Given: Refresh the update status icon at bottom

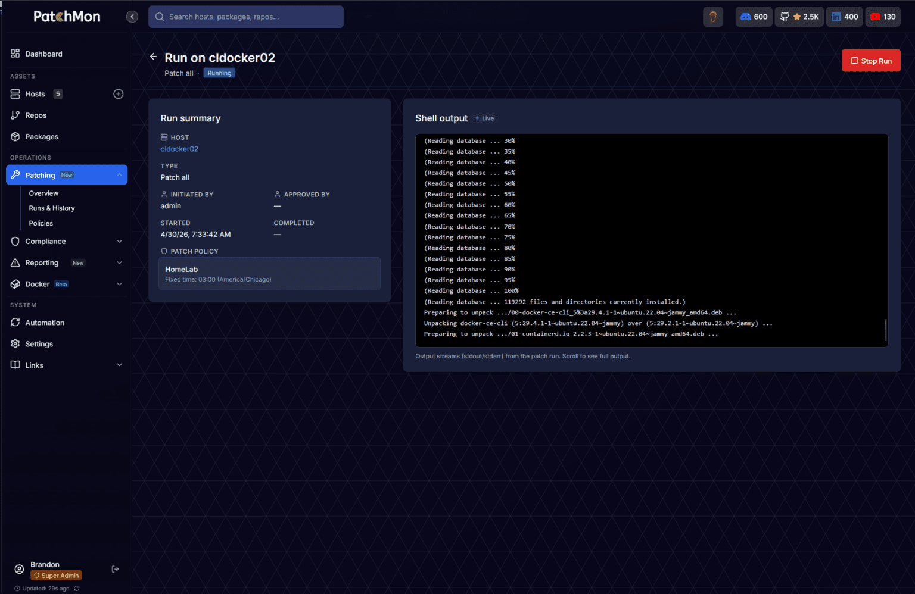Looking at the screenshot, I should point(77,589).
